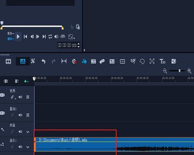Open the Auto Music icon
194x155 pixels.
[x=94, y=62]
